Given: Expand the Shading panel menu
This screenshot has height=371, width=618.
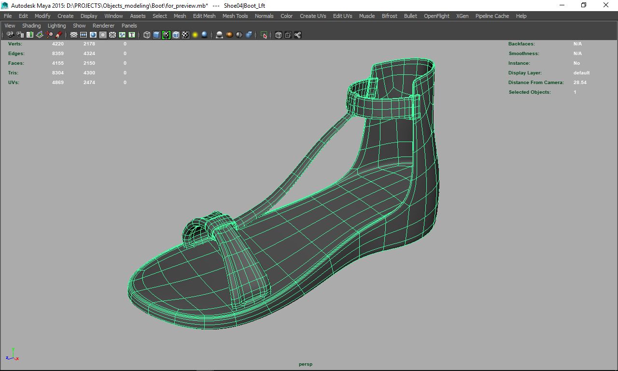Looking at the screenshot, I should (31, 26).
